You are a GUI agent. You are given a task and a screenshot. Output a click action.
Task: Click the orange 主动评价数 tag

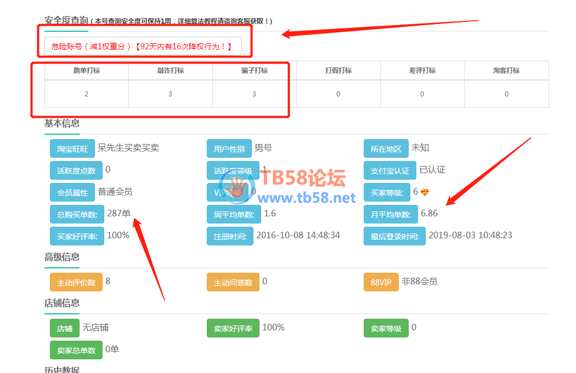tap(76, 283)
